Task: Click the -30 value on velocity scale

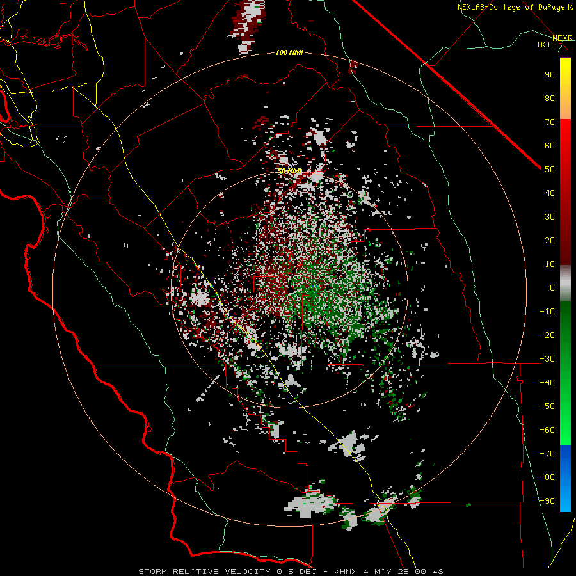Action: tap(547, 359)
